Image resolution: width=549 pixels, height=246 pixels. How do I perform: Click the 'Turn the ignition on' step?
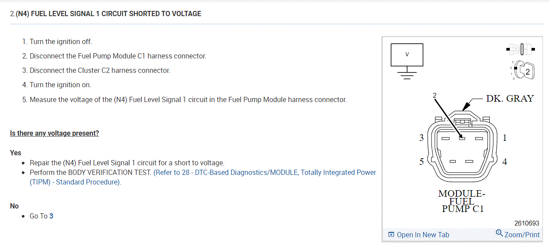(x=60, y=85)
